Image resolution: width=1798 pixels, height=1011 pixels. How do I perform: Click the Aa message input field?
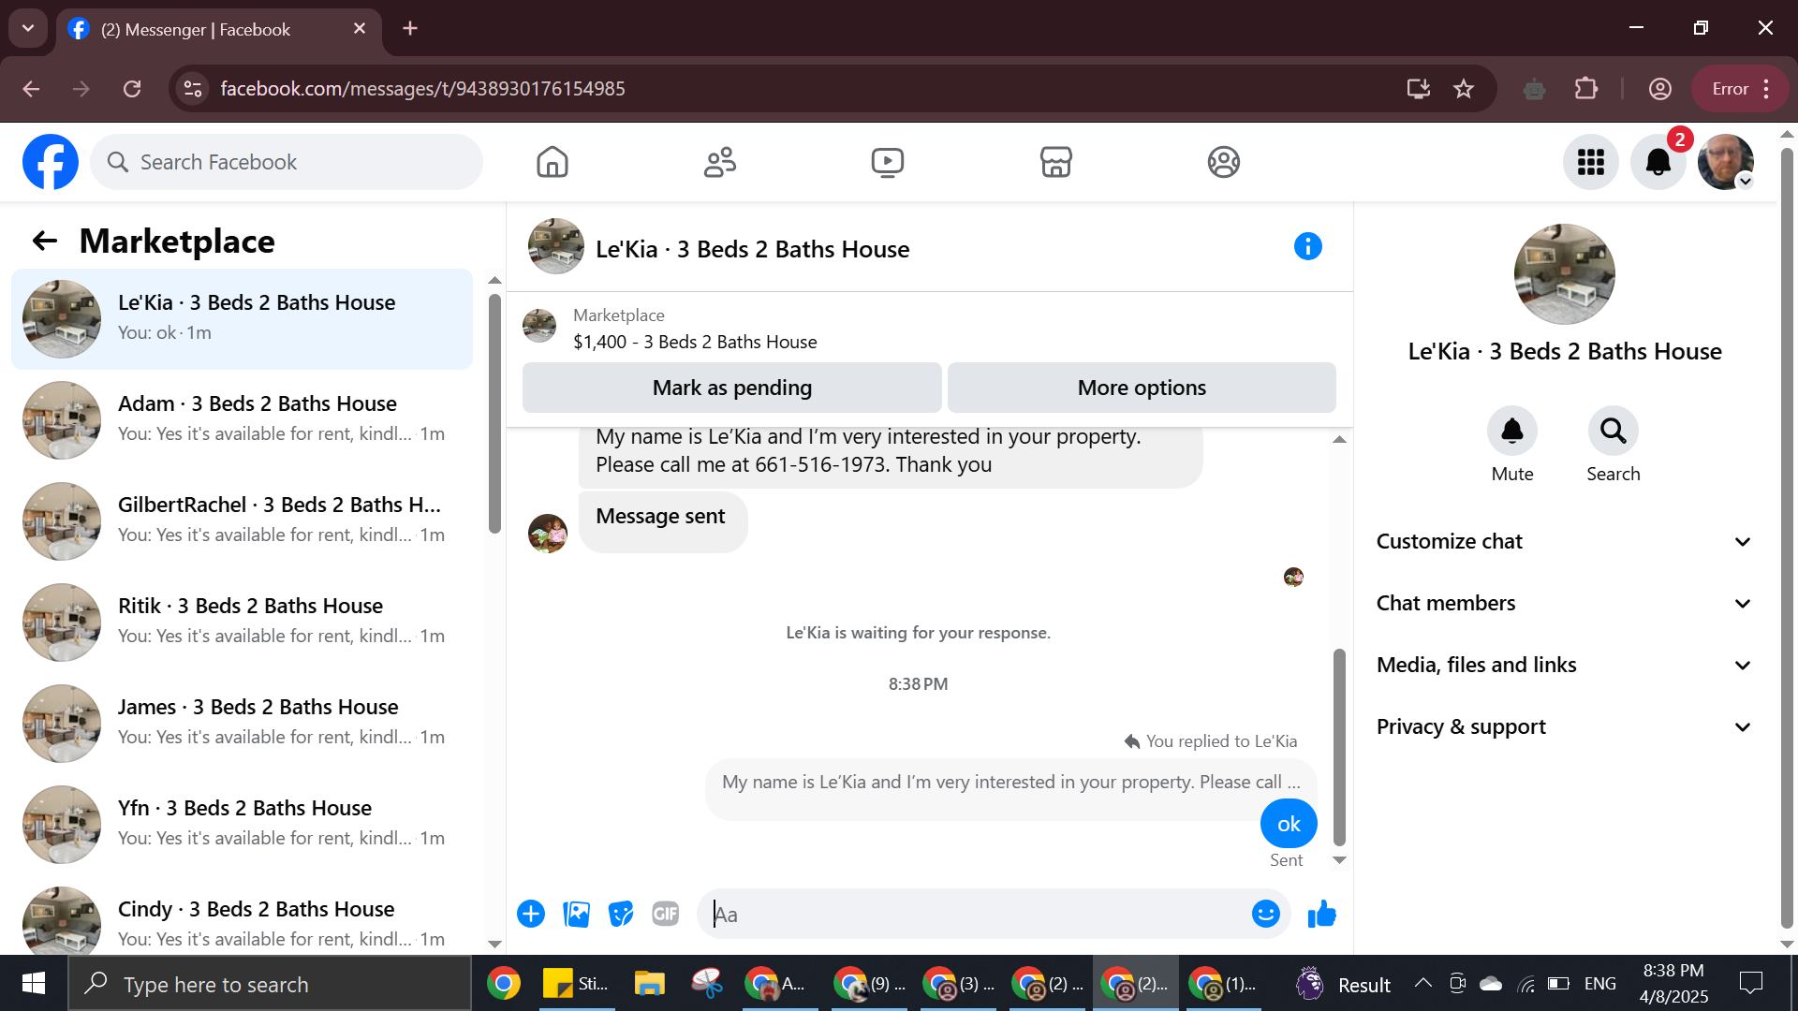click(974, 914)
